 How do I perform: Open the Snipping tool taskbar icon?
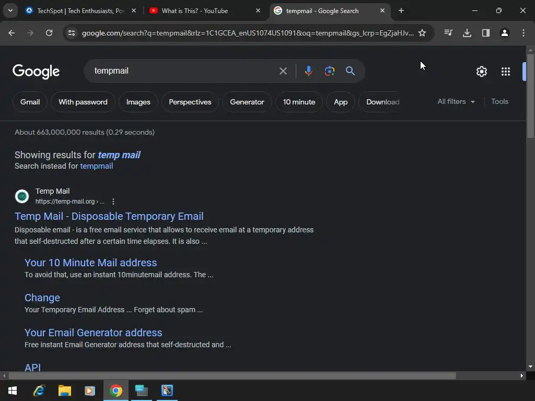pos(167,391)
